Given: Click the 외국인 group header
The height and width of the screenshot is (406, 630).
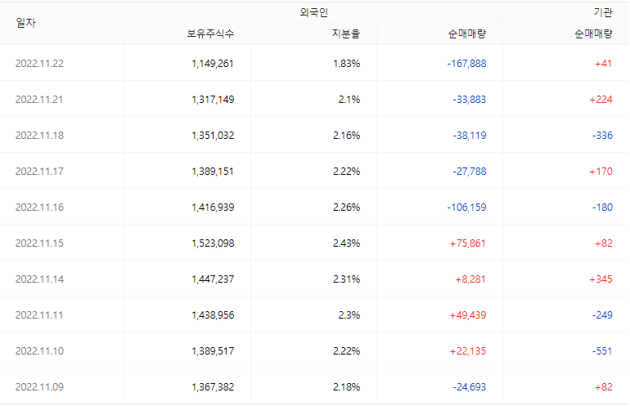Looking at the screenshot, I should point(314,12).
